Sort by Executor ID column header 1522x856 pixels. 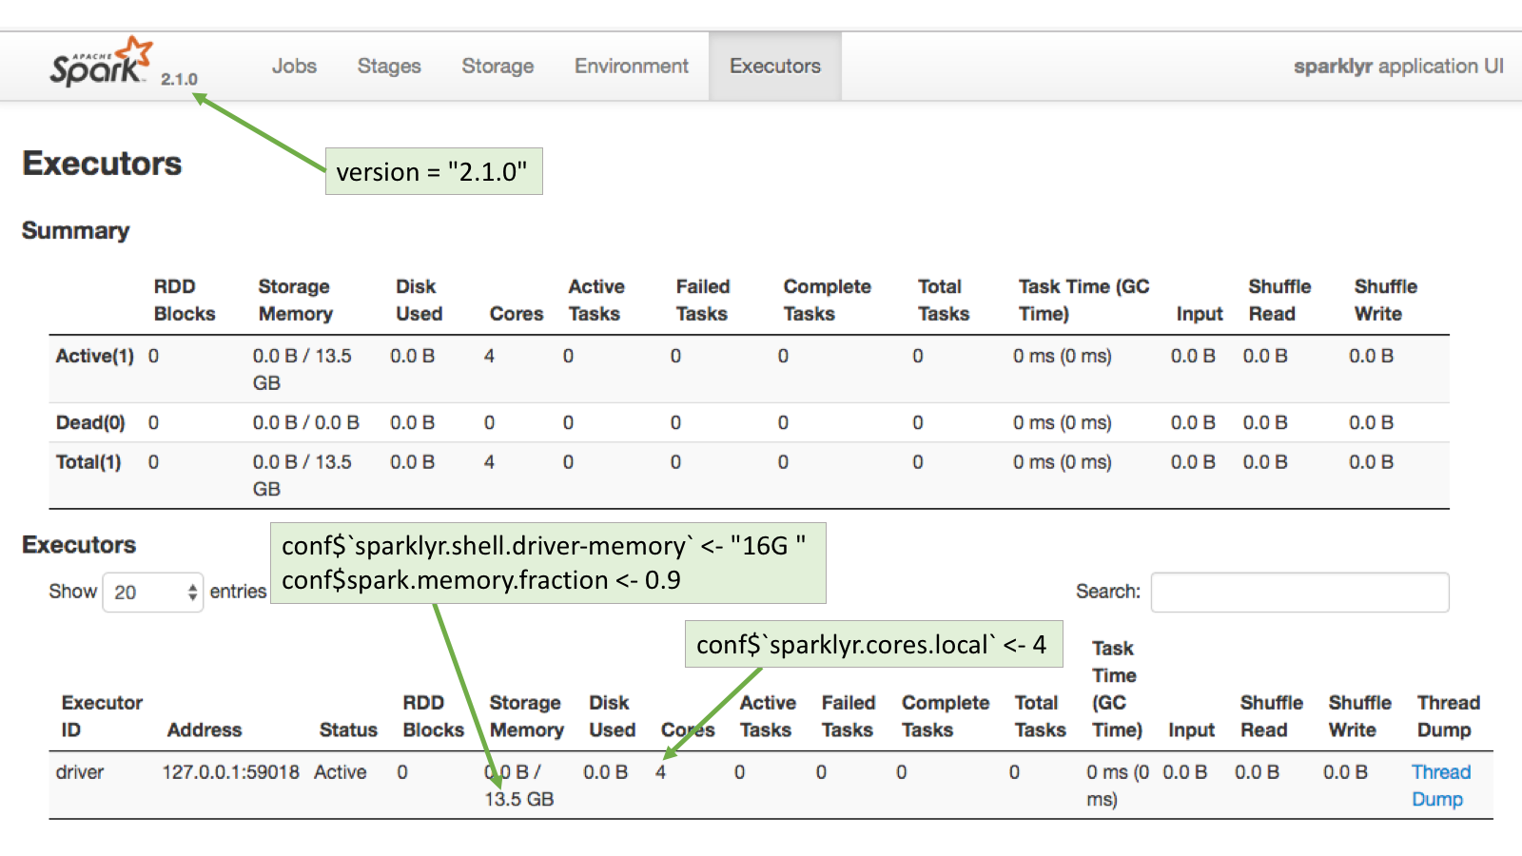tap(101, 716)
